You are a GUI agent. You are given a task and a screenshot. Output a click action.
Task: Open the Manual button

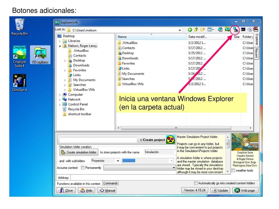107,190
